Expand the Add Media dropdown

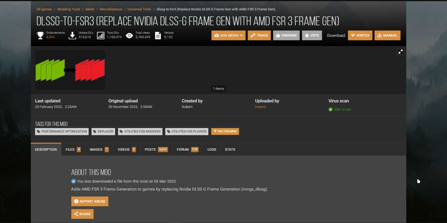(x=228, y=35)
